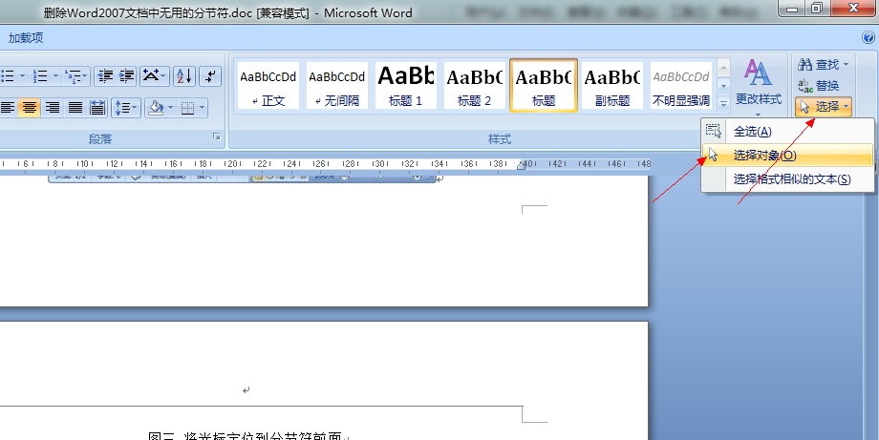This screenshot has width=879, height=440.
Task: Toggle center alignment
Action: click(x=30, y=108)
